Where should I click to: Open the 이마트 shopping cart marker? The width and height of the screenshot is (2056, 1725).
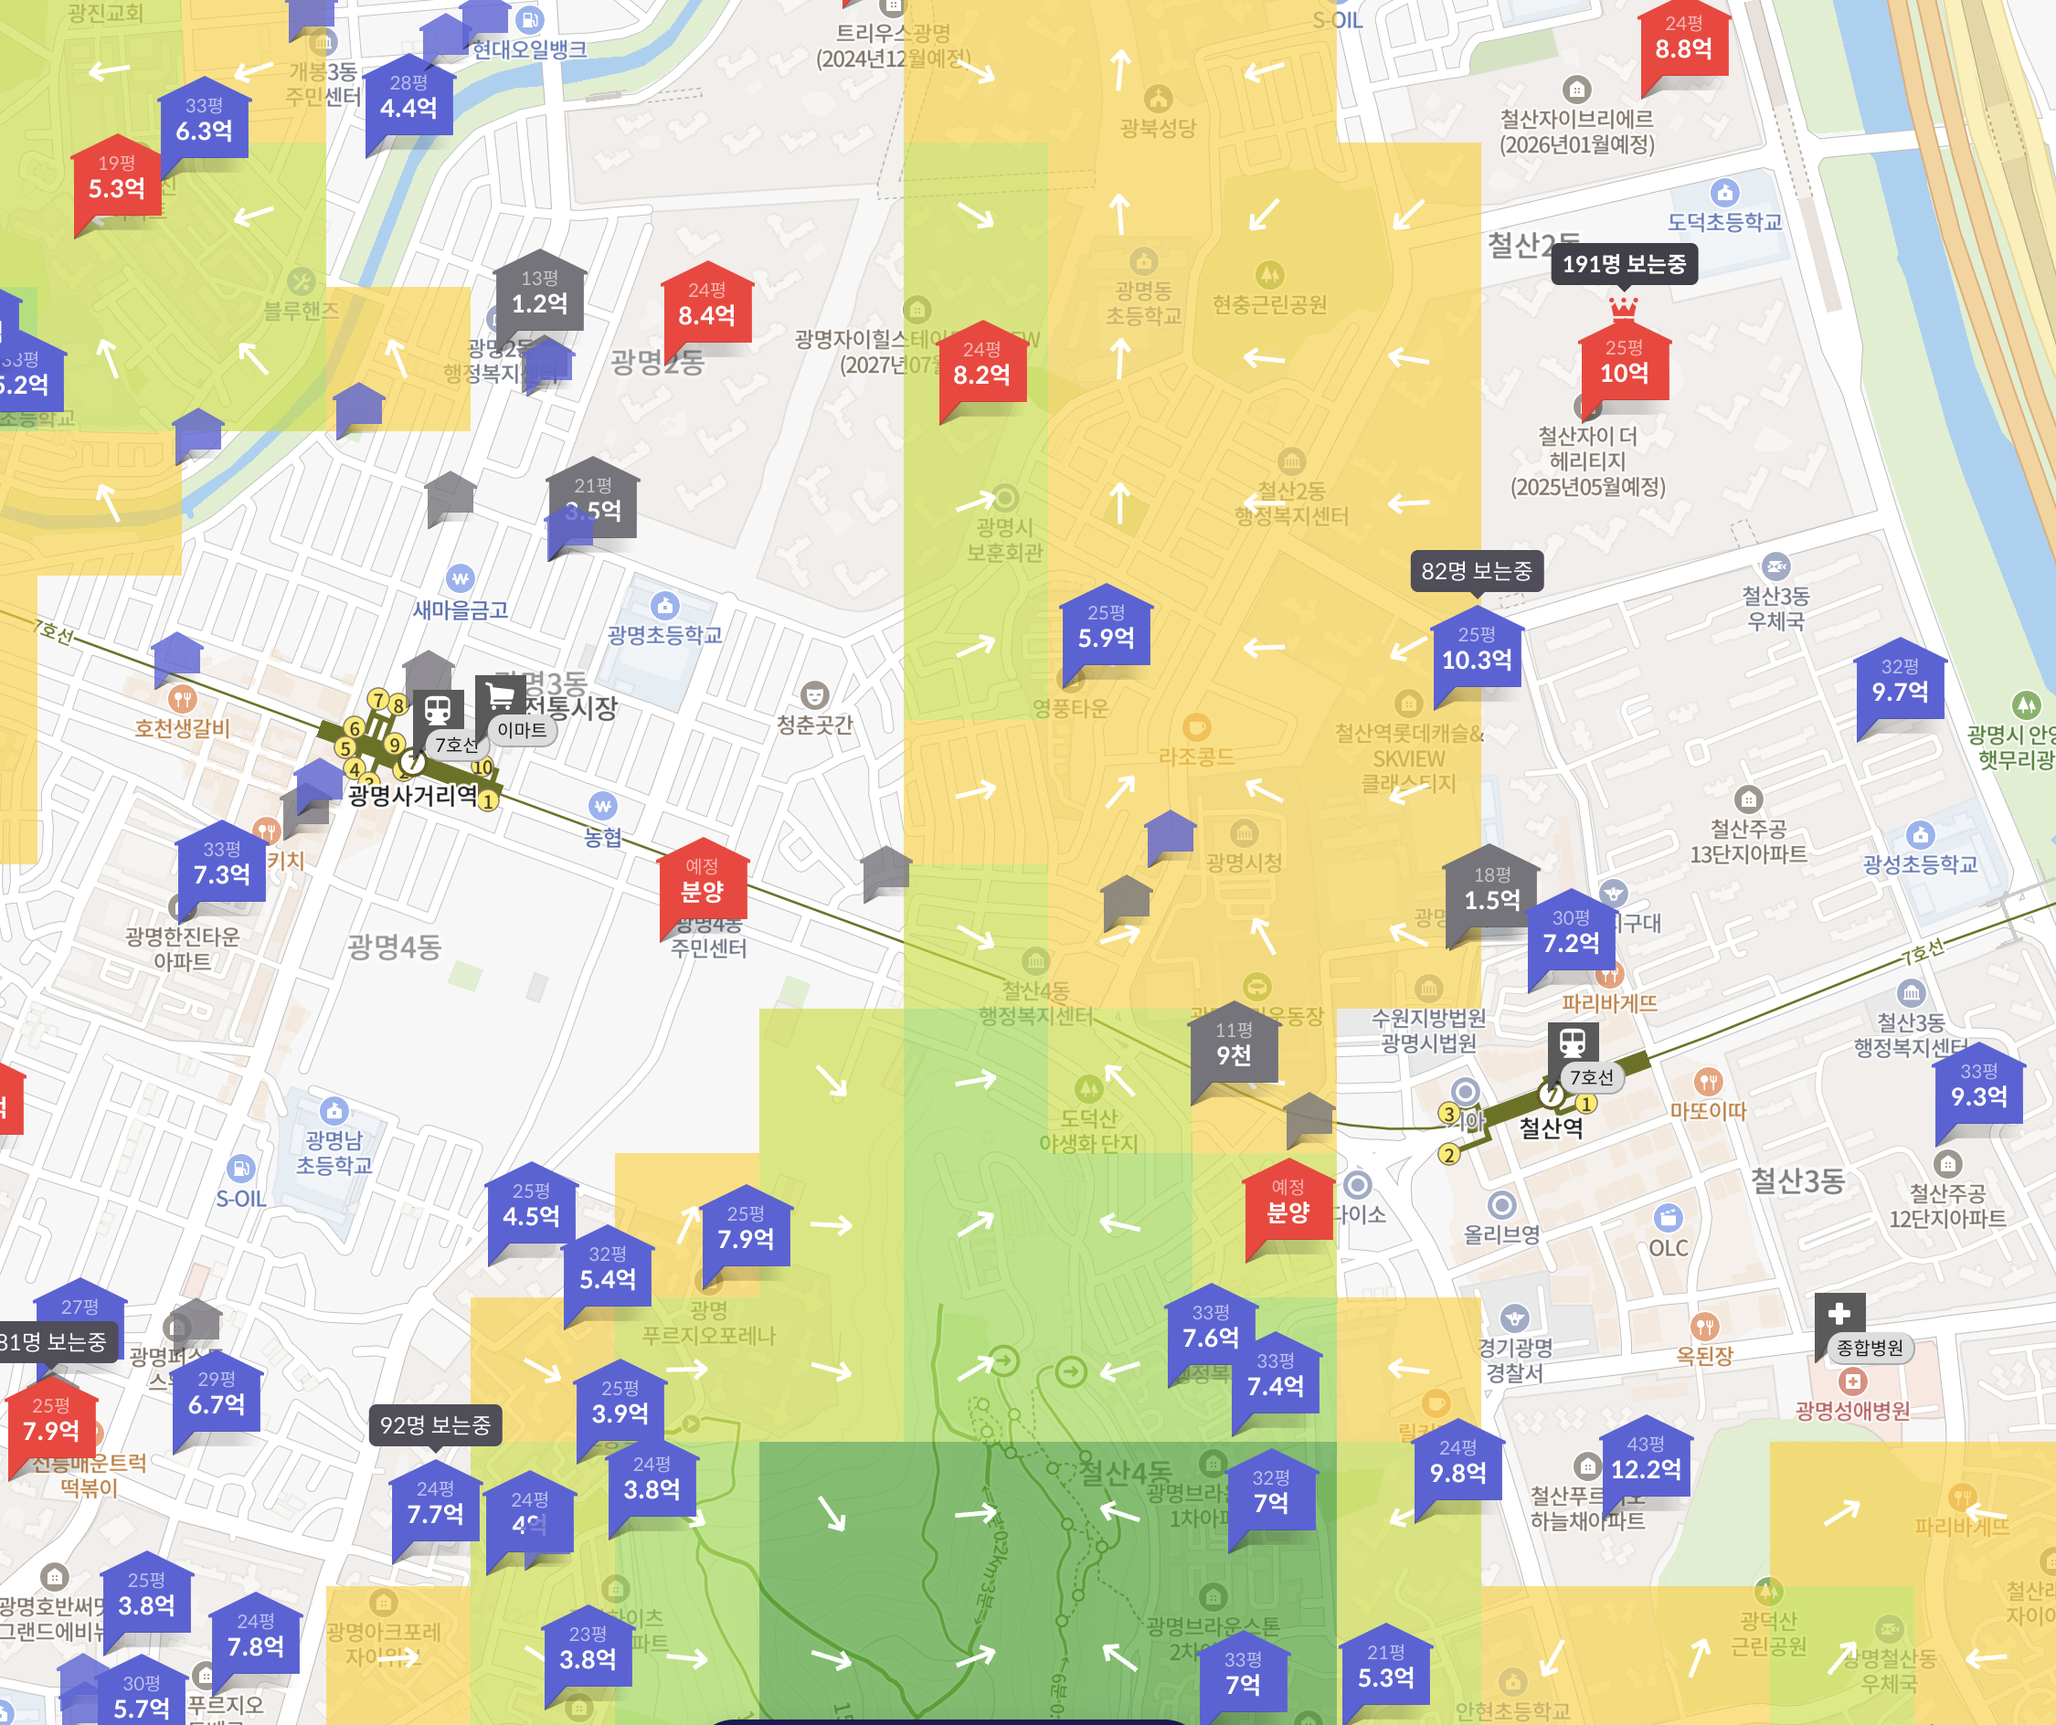coord(501,697)
